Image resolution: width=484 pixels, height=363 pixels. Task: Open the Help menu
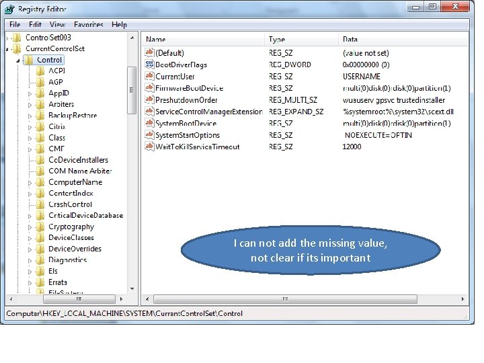click(119, 24)
